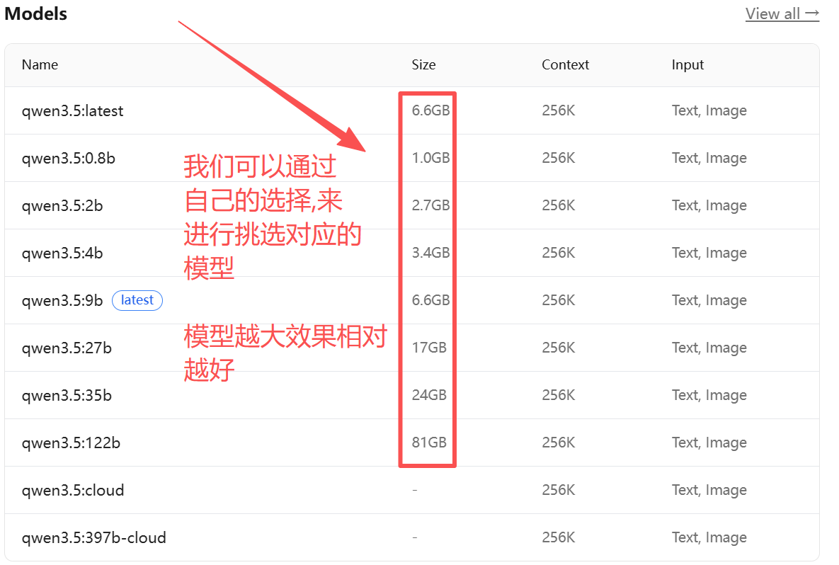Click the Input column header
Screen dimensions: 839x565
tap(687, 64)
